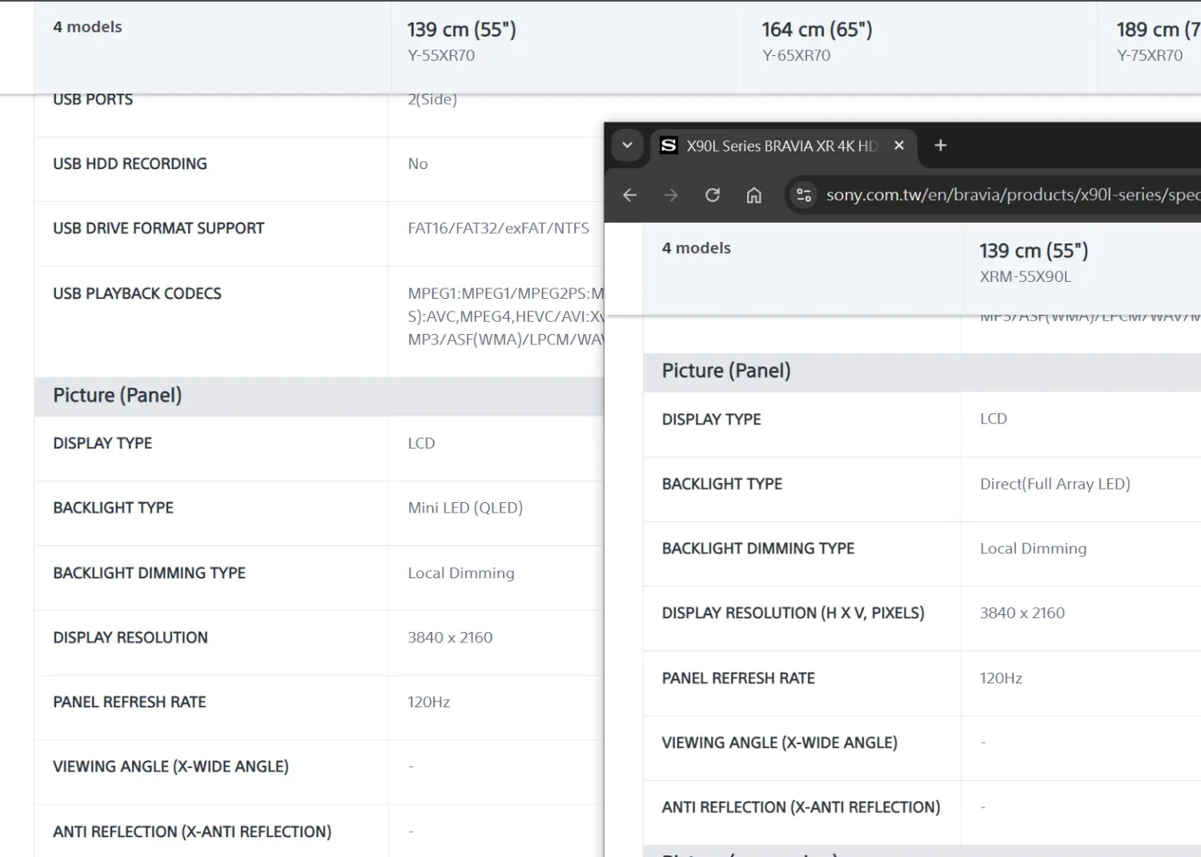This screenshot has width=1201, height=857.
Task: Close the X90L Series BRAVIA tab
Action: click(899, 145)
